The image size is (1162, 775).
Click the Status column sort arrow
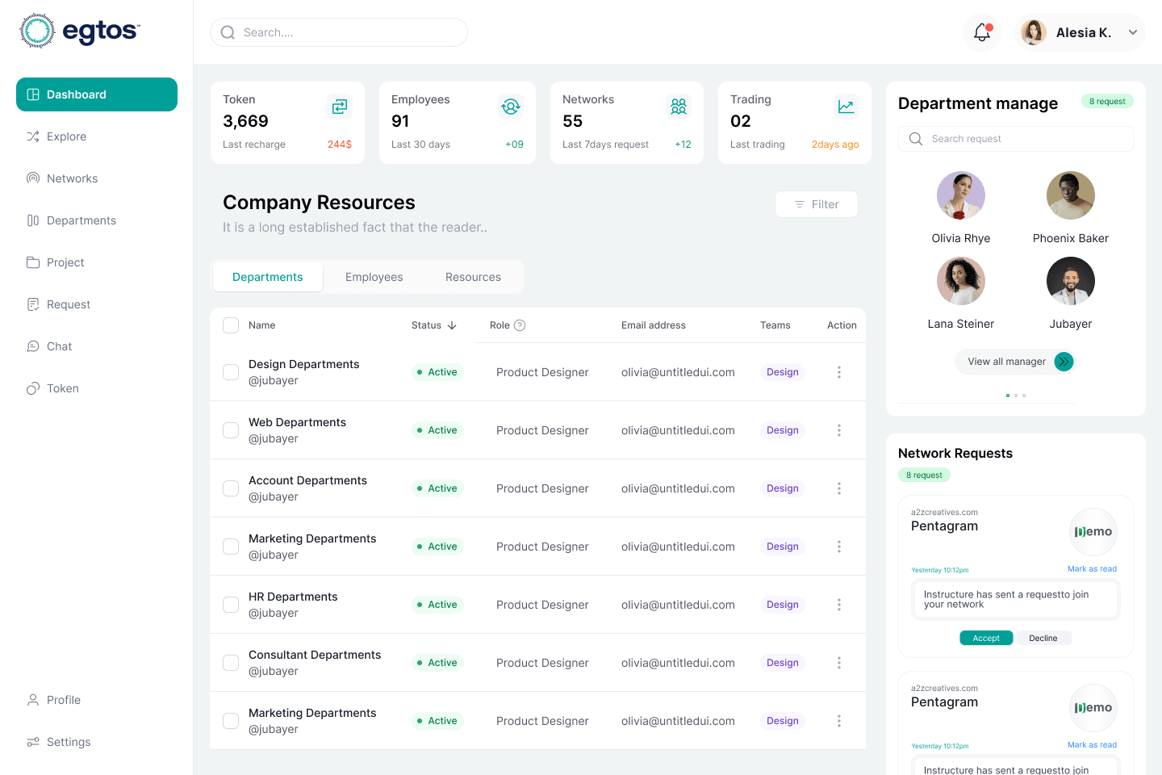click(x=452, y=325)
